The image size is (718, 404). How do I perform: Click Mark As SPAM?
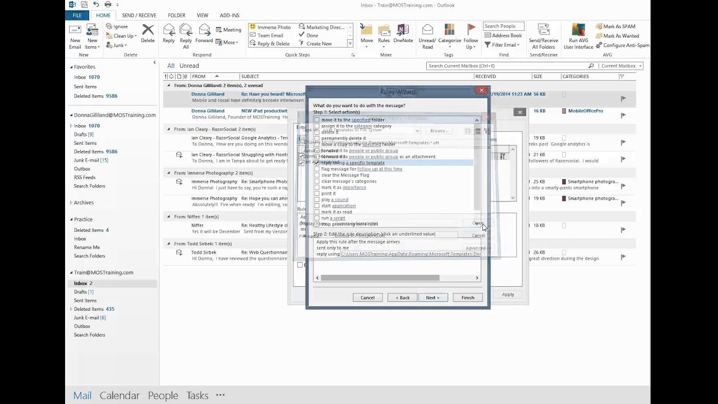[615, 26]
